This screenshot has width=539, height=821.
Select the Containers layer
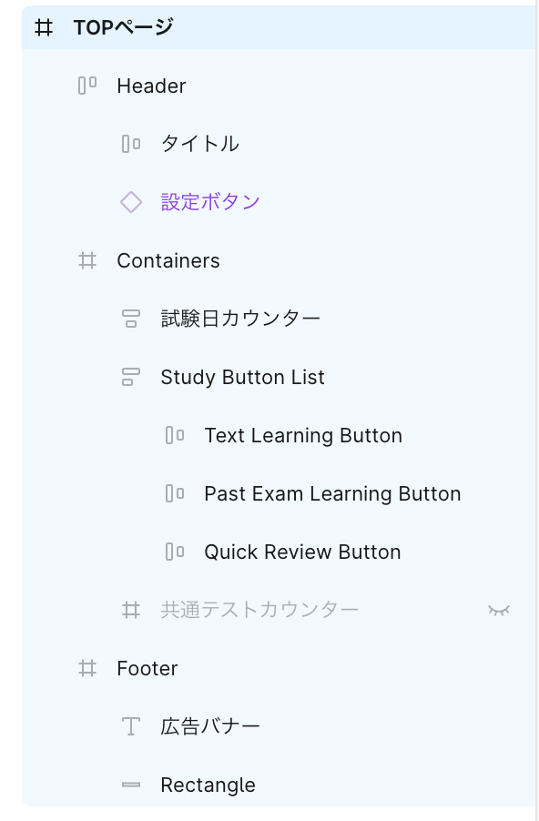click(168, 260)
